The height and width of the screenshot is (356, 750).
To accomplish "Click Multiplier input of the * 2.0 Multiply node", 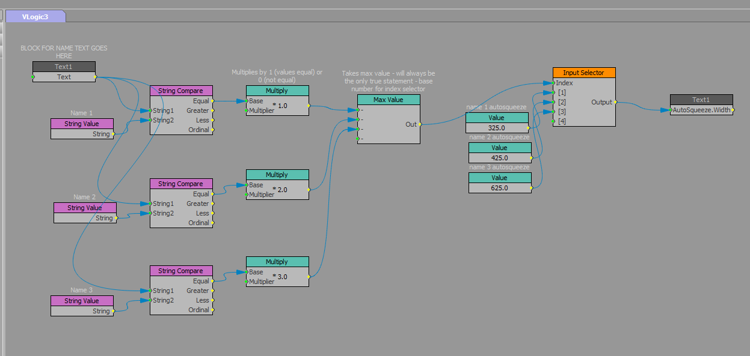I will click(x=247, y=195).
